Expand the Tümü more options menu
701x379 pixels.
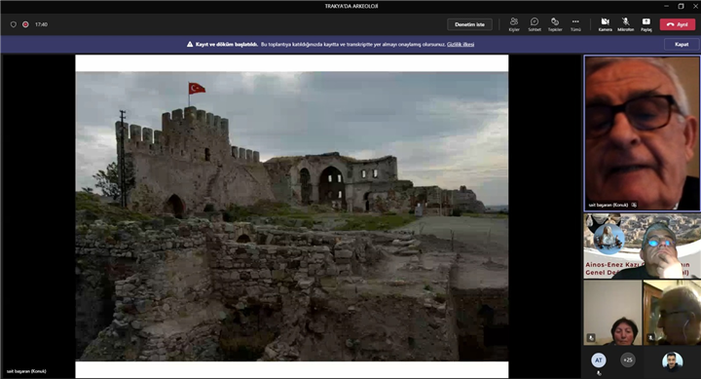click(x=575, y=24)
